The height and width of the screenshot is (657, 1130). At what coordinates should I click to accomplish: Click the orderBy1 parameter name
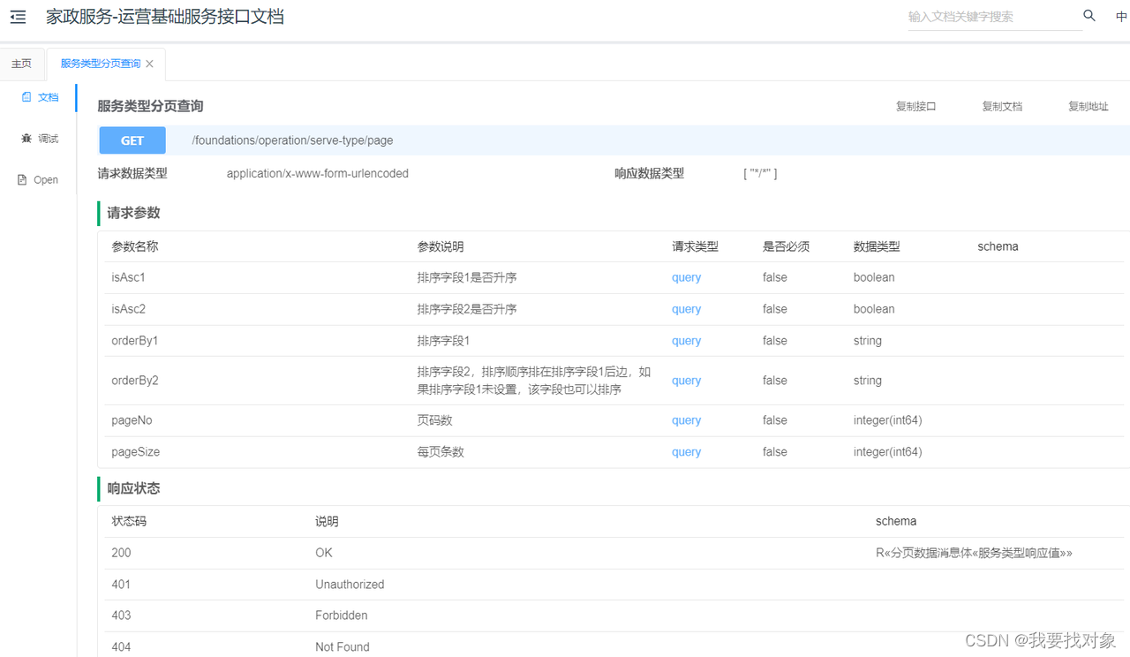coord(134,341)
